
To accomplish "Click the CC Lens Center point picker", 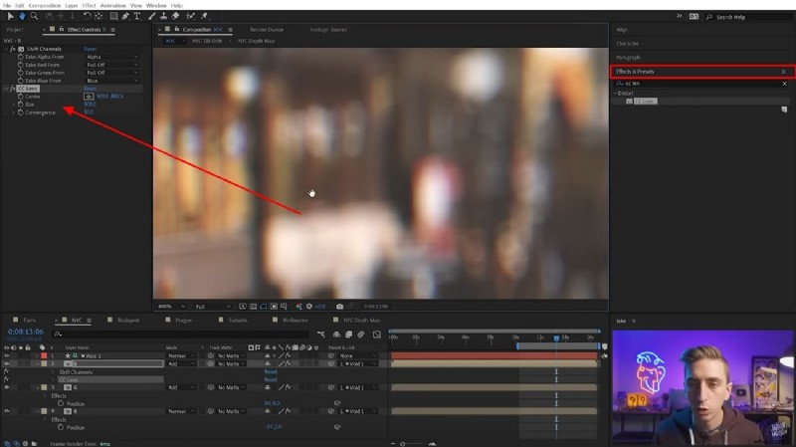I will pyautogui.click(x=89, y=96).
